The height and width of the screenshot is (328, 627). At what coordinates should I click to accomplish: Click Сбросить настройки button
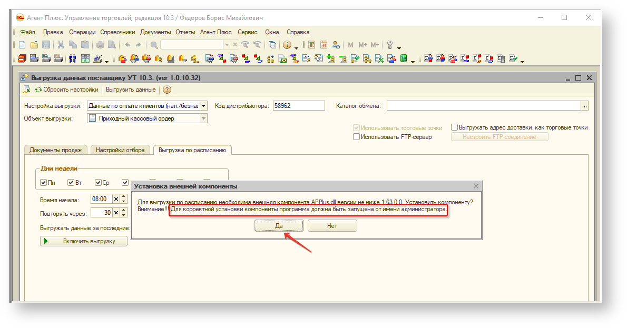pyautogui.click(x=66, y=90)
